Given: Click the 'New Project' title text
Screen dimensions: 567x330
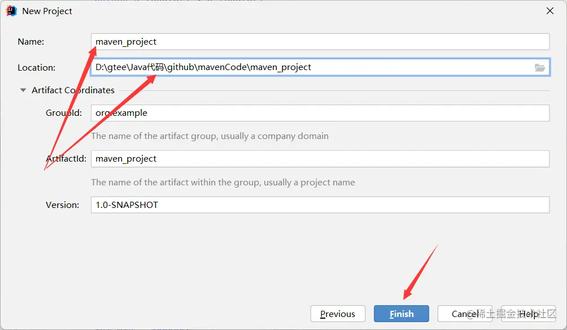Looking at the screenshot, I should (47, 11).
